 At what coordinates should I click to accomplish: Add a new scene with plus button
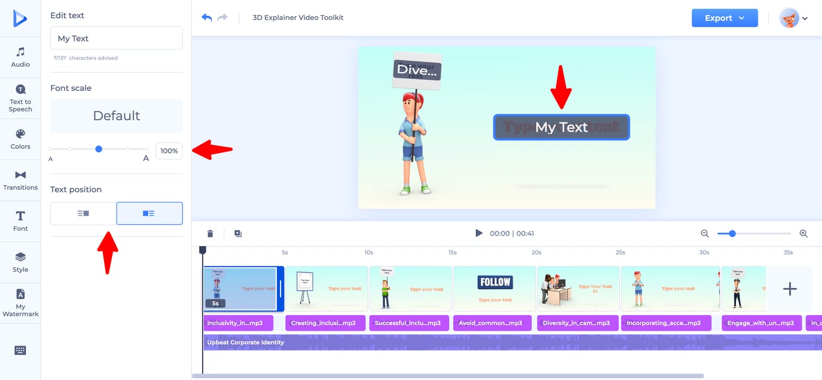[x=790, y=289]
